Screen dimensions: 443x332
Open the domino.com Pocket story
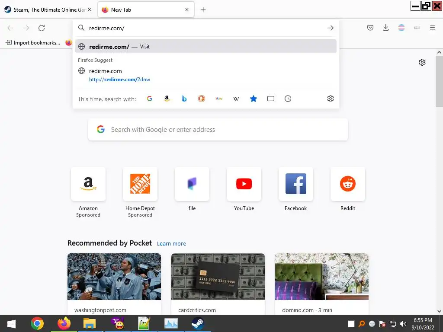322,284
